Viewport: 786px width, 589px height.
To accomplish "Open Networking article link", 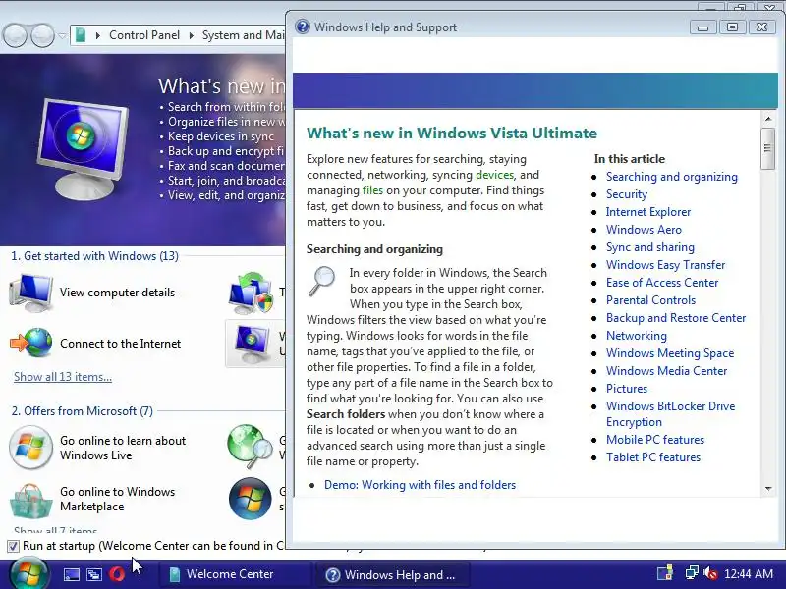I will point(636,336).
